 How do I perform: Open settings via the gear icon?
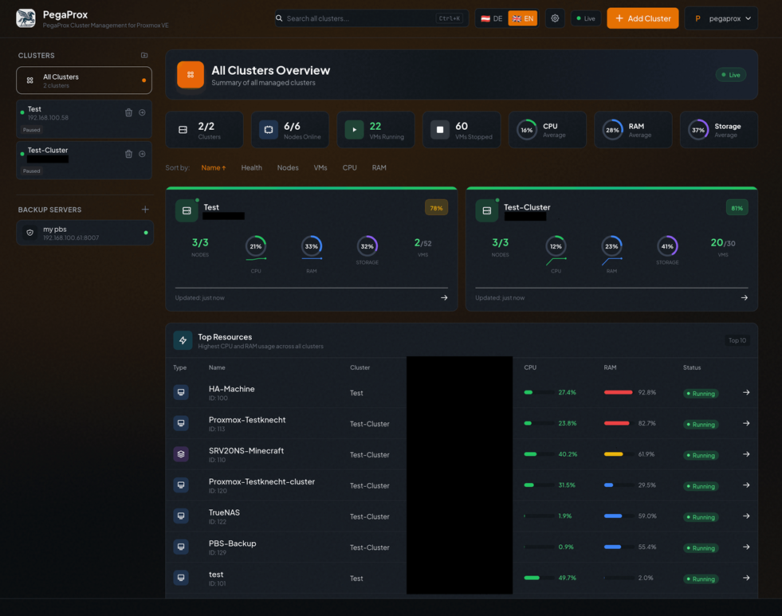pyautogui.click(x=555, y=18)
